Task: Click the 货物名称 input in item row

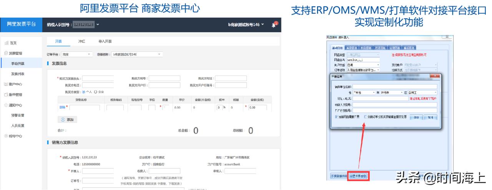Action: tap(85, 108)
